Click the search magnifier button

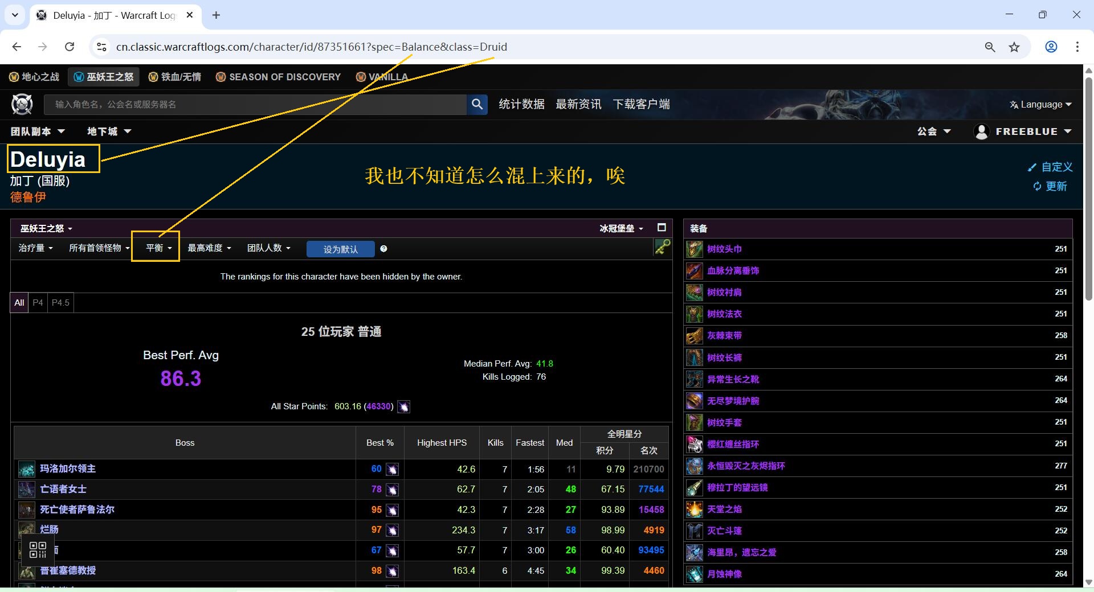477,104
